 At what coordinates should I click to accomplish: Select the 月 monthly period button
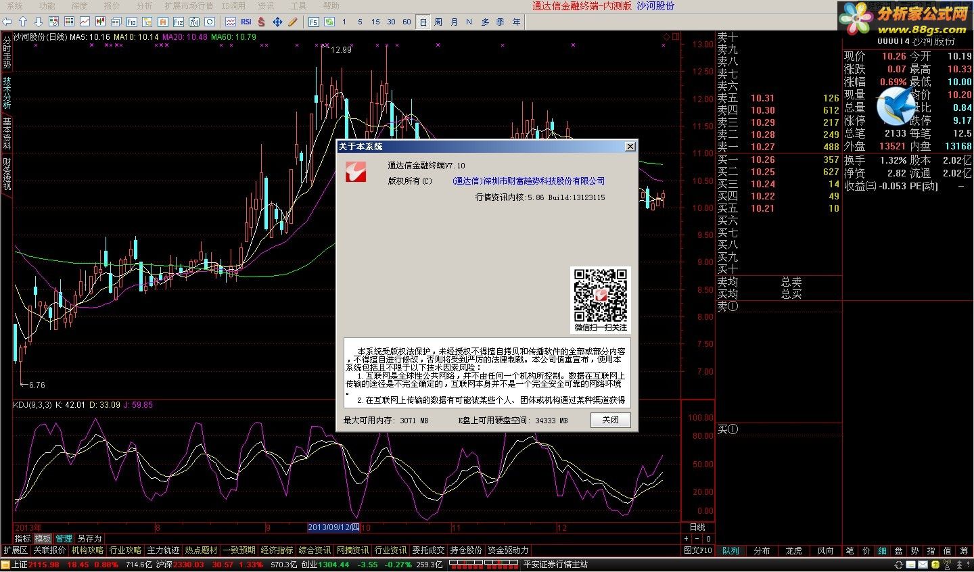(454, 22)
